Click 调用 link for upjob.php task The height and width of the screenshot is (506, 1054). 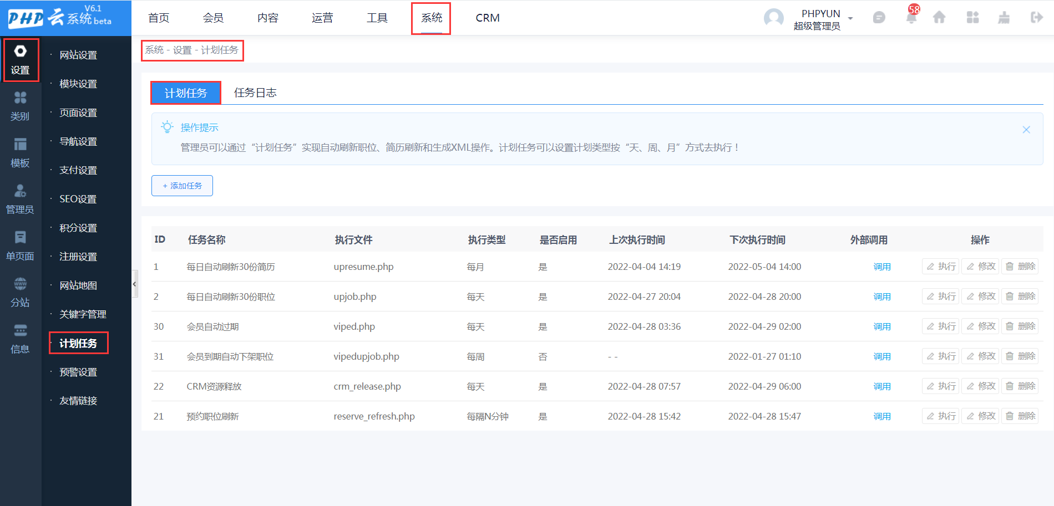(x=882, y=297)
